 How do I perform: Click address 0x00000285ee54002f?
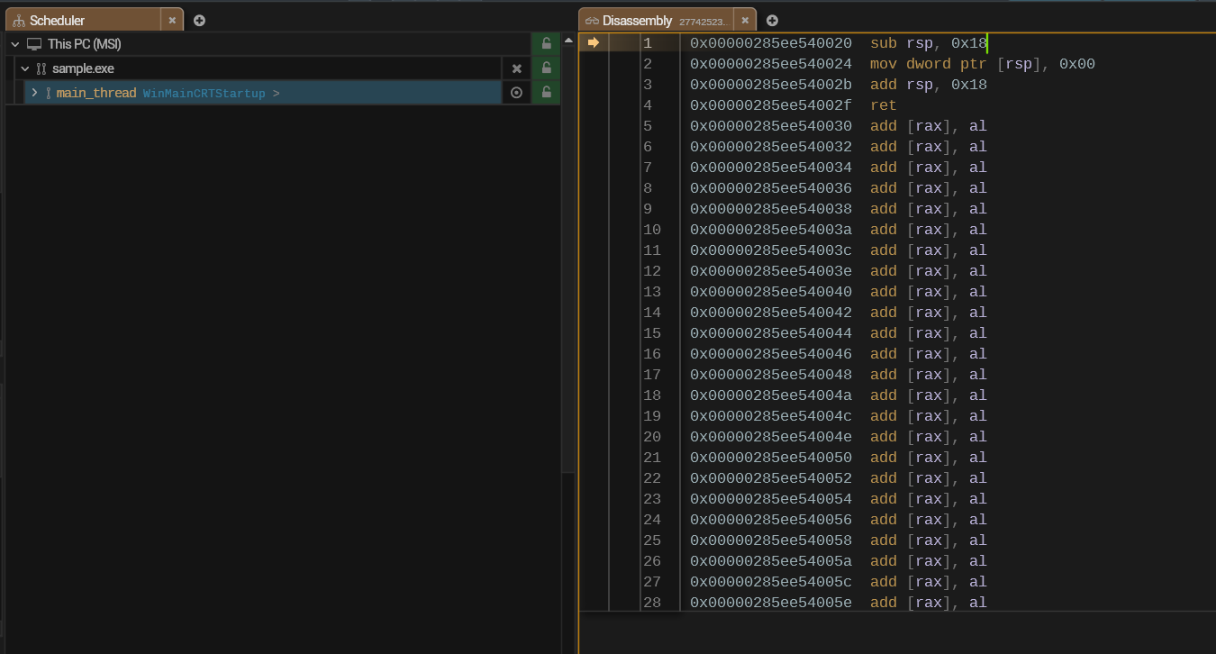point(771,105)
